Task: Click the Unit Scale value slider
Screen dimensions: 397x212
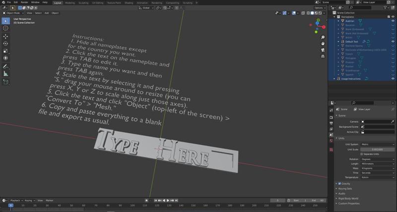Action: pyautogui.click(x=377, y=149)
